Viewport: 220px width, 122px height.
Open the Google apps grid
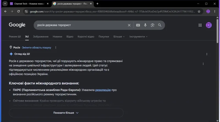point(200,25)
